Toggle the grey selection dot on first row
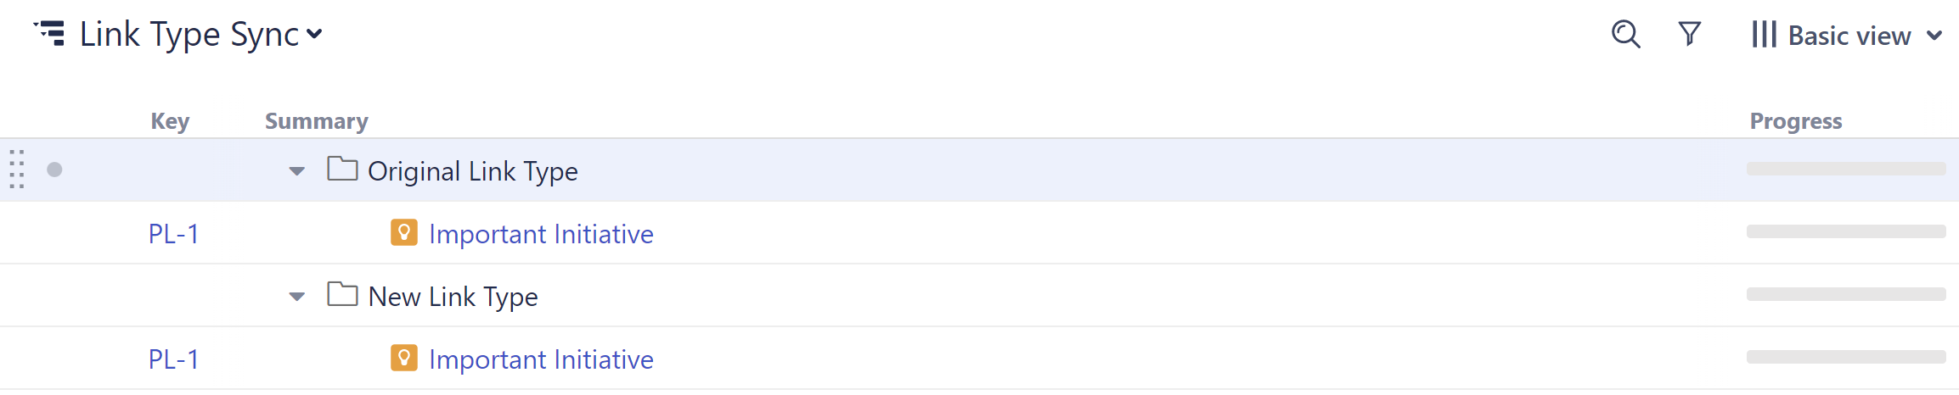 (54, 170)
